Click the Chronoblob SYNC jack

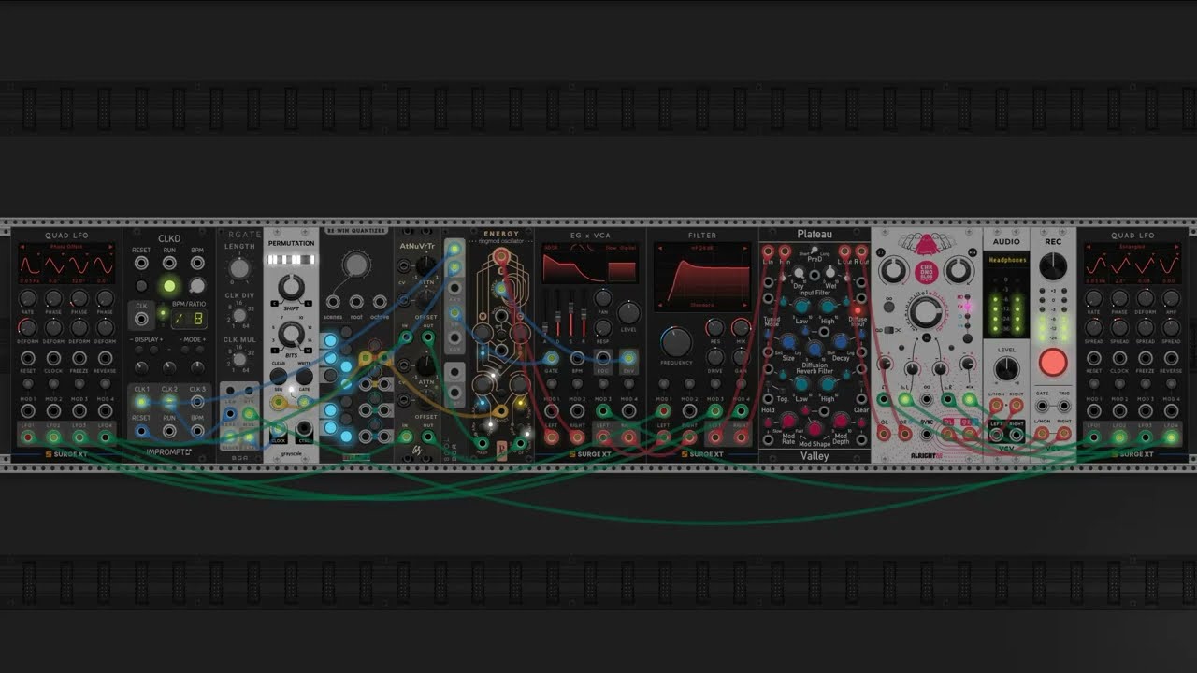click(x=926, y=433)
